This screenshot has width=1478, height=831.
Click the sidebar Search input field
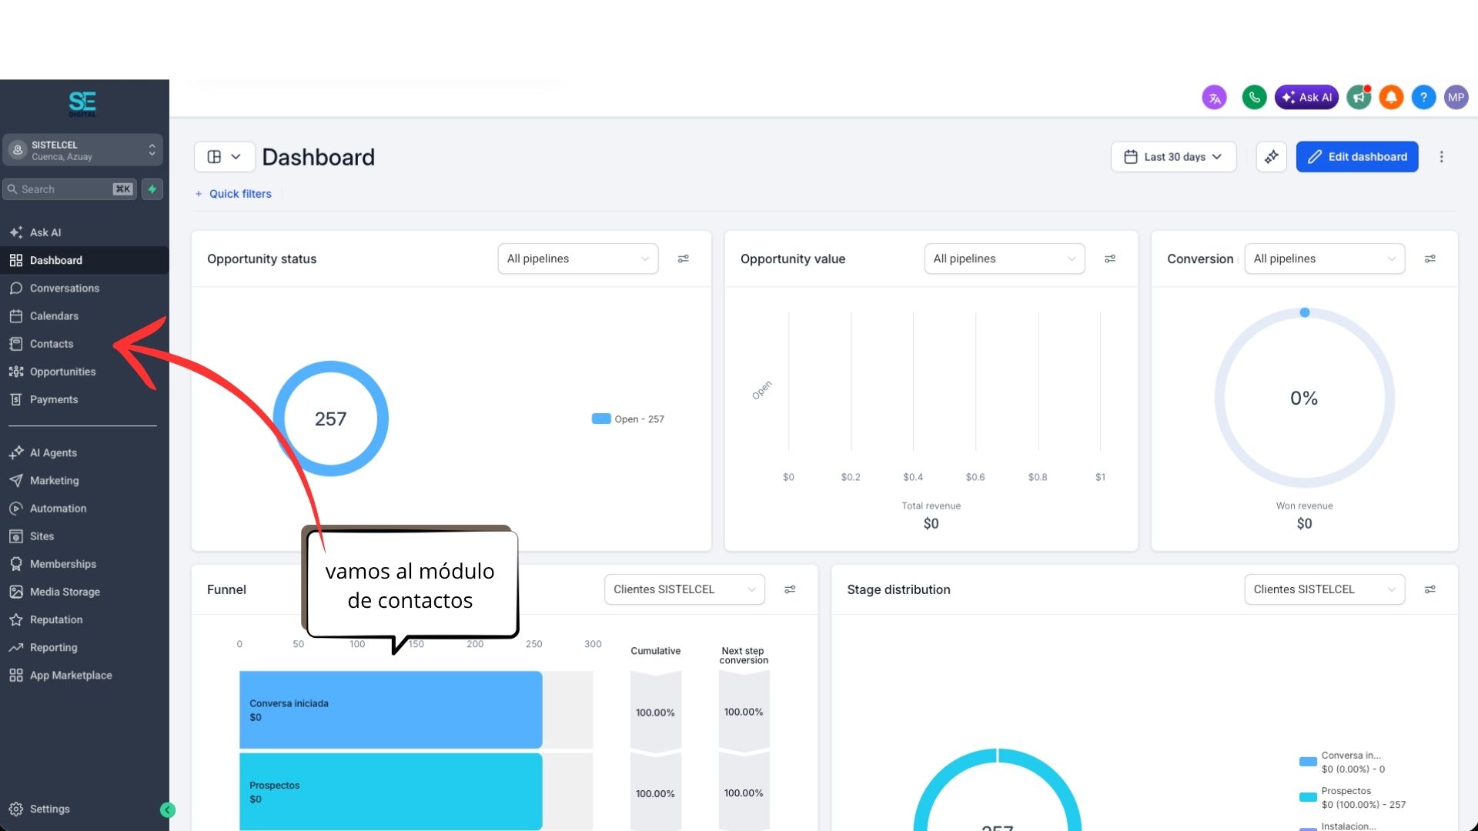click(x=70, y=189)
